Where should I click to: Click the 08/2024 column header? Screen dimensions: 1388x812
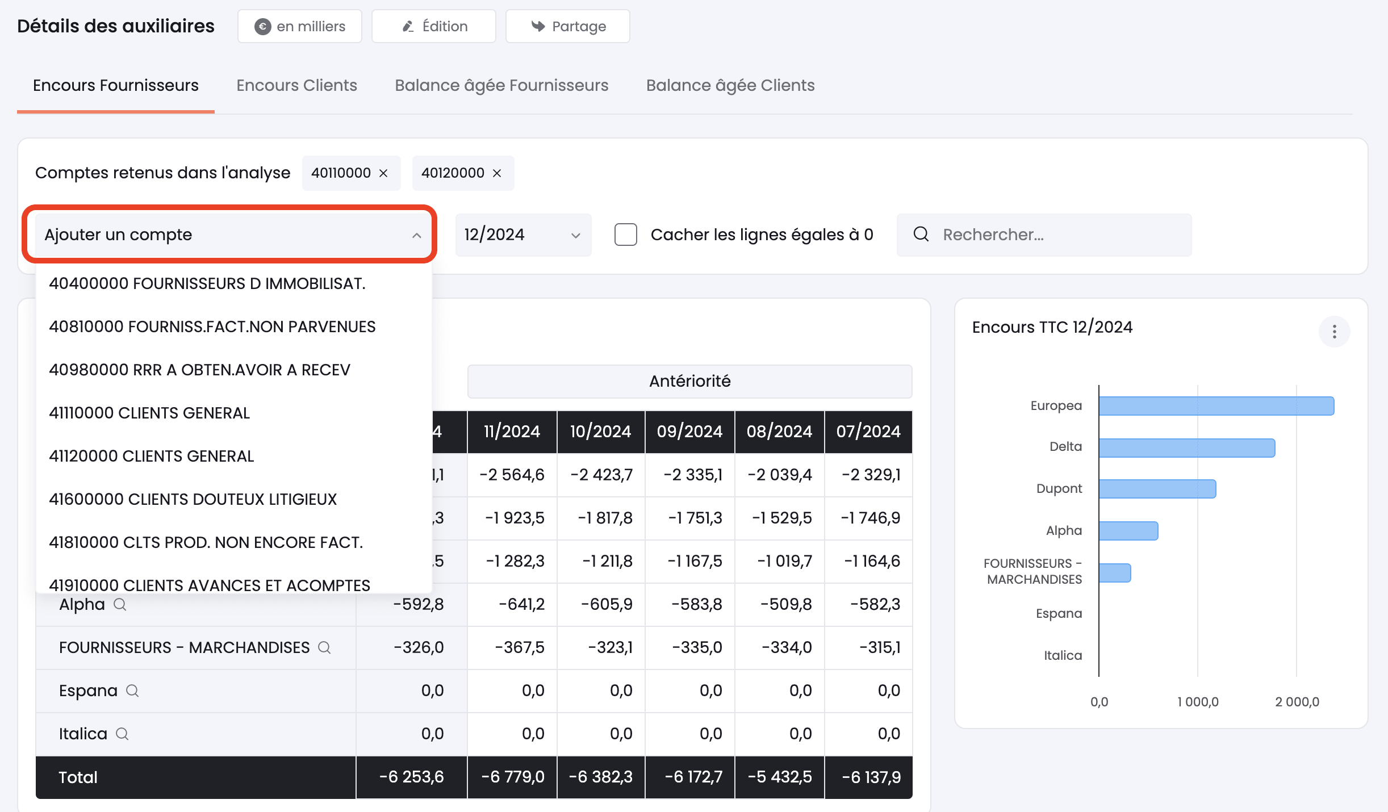pyautogui.click(x=779, y=432)
